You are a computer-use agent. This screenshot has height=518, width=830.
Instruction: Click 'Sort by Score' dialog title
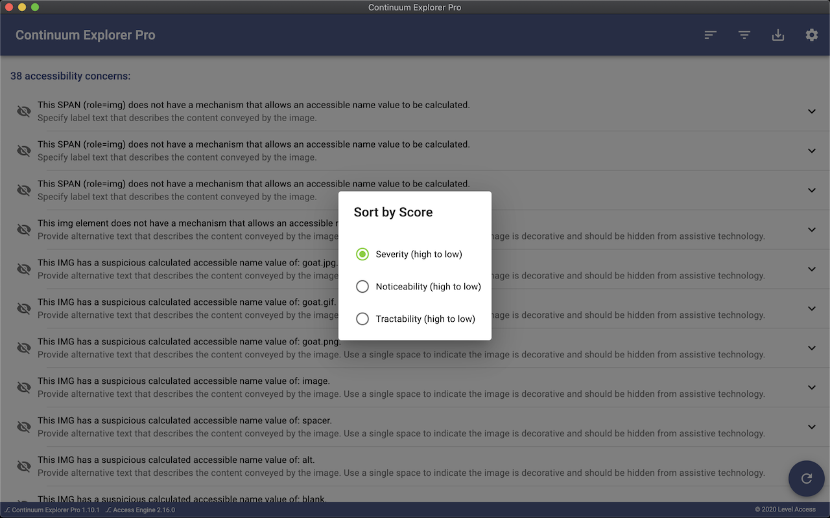pyautogui.click(x=393, y=212)
